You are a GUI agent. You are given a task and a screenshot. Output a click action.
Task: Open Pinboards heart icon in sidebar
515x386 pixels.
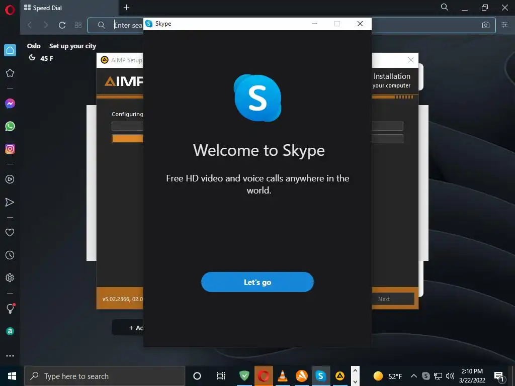(x=10, y=232)
